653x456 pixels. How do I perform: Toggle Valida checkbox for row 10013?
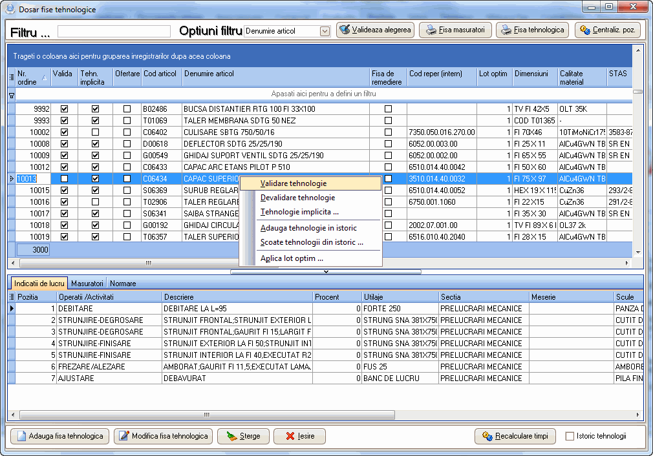tap(64, 179)
